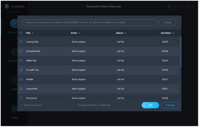Uncheck the Losing Grip song checkbox
This screenshot has width=199, height=127.
coord(21,42)
